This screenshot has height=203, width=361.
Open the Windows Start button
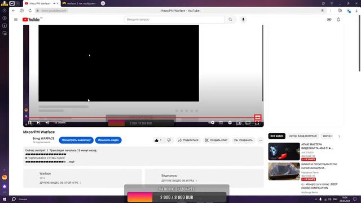tap(5, 199)
